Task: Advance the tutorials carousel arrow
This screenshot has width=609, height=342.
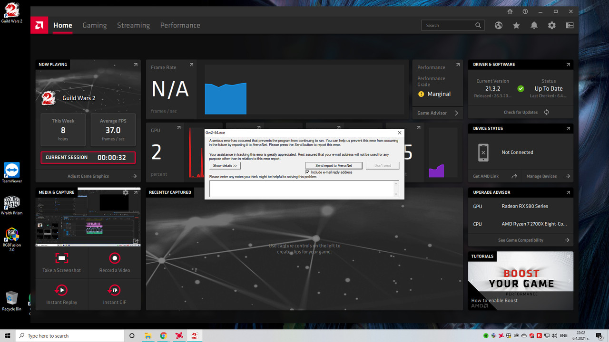Action: (569, 281)
